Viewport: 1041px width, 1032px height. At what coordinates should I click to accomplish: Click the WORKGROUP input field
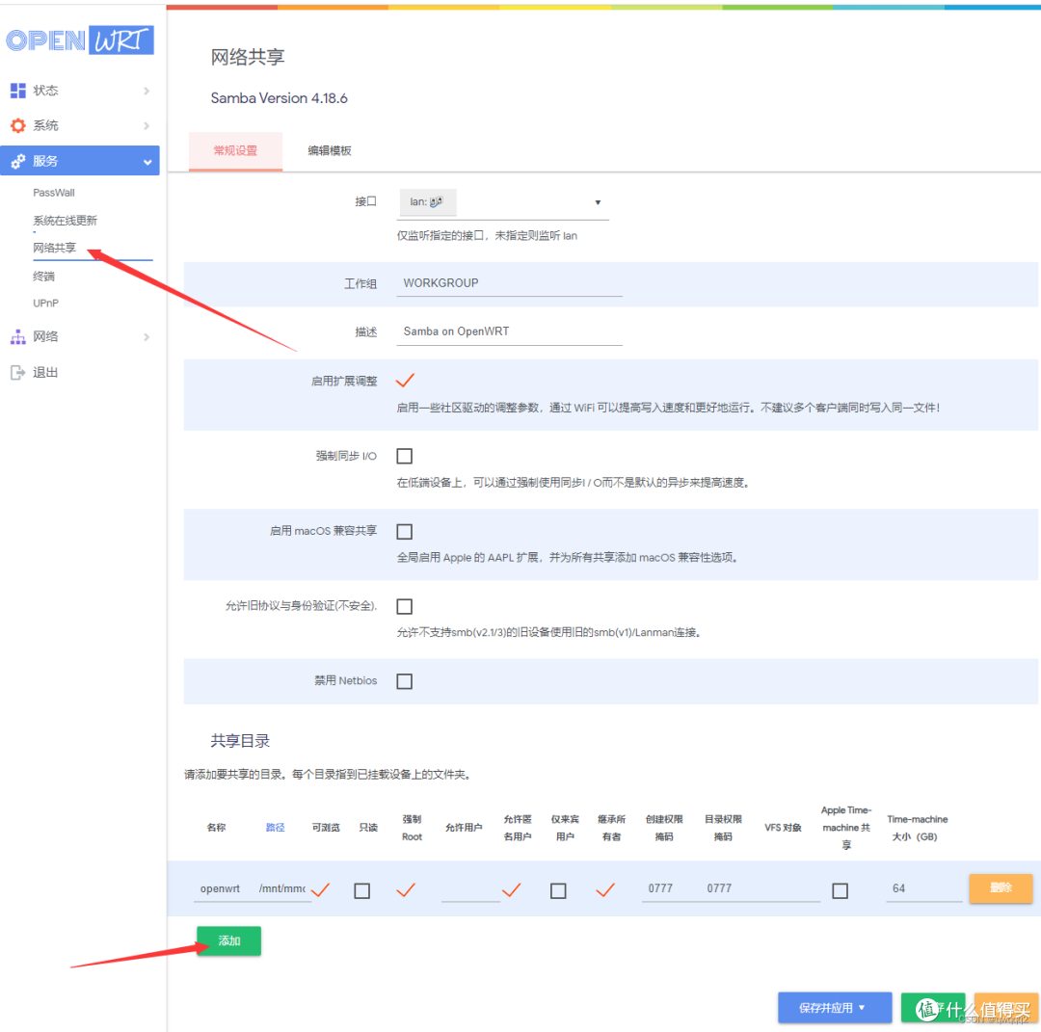(509, 282)
